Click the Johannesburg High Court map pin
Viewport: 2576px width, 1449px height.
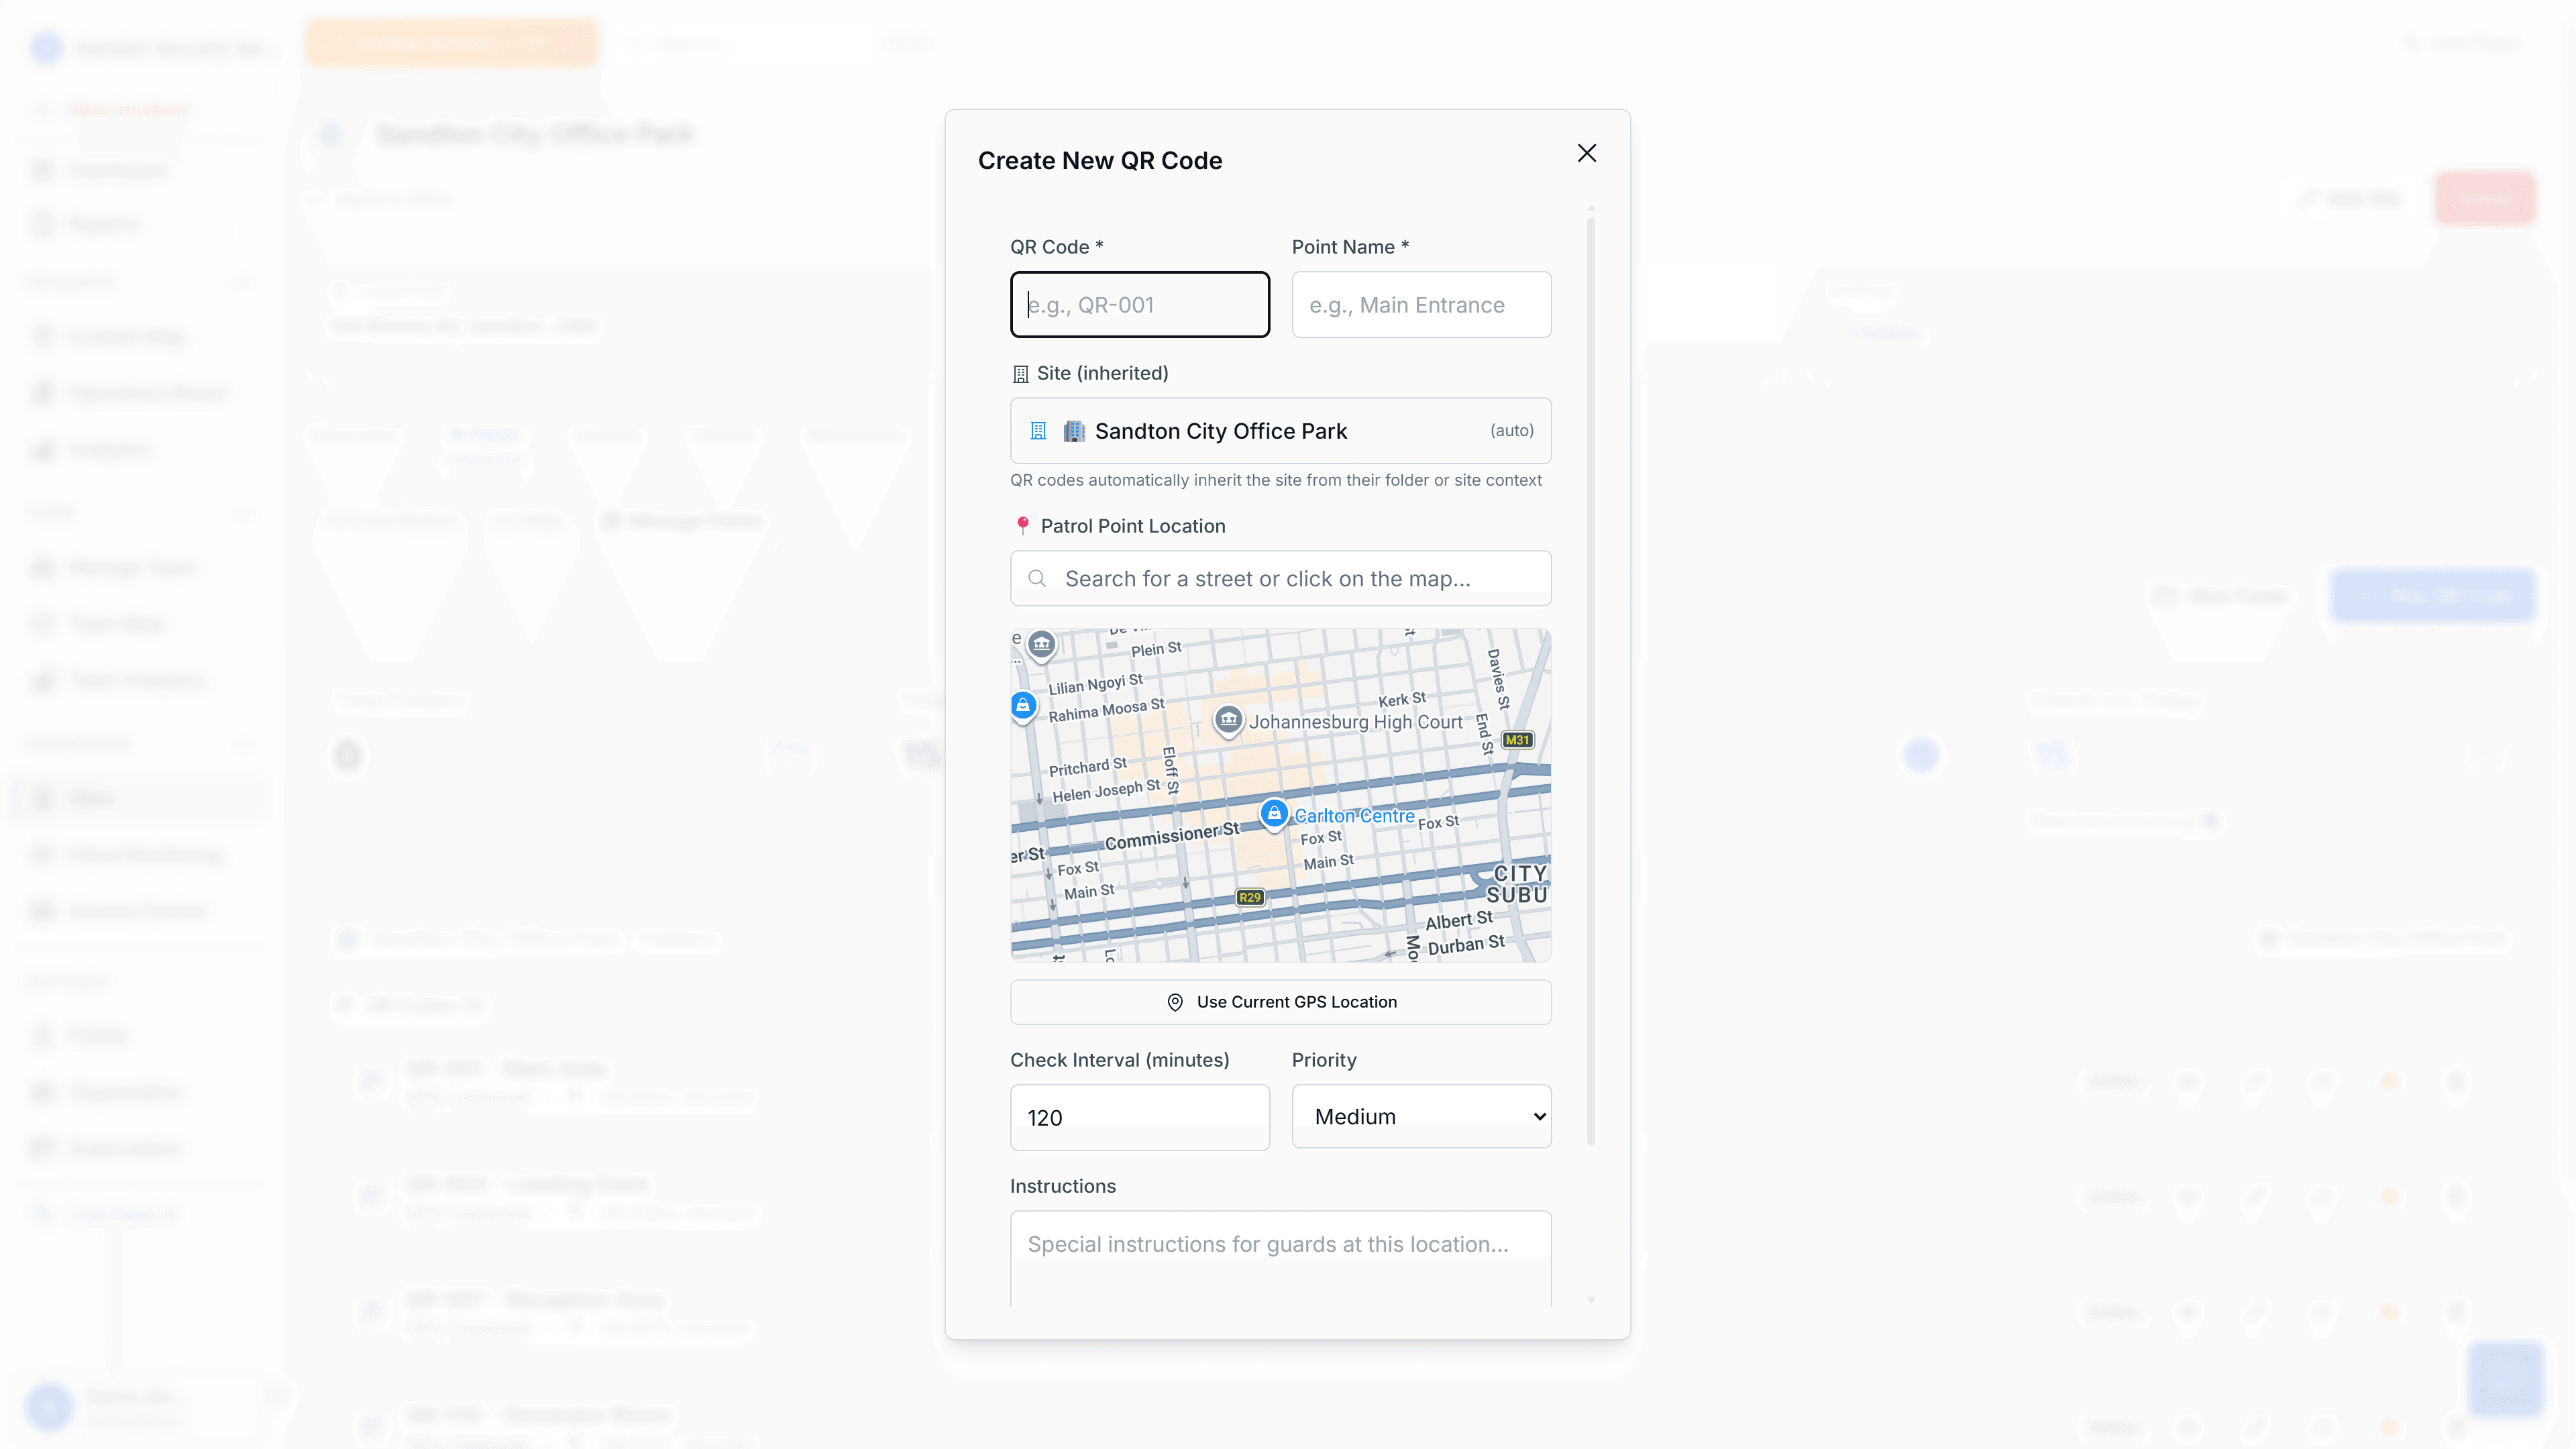pos(1228,719)
